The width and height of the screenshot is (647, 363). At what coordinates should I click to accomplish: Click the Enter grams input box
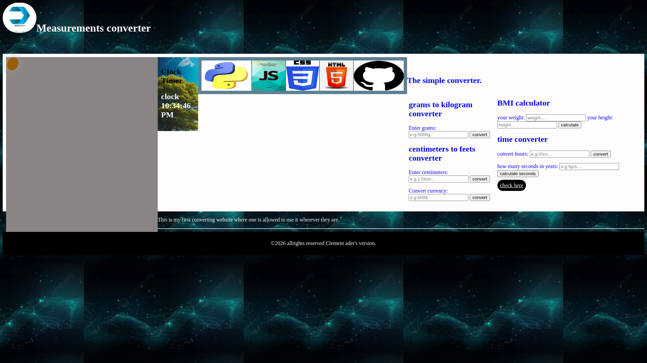click(x=438, y=135)
